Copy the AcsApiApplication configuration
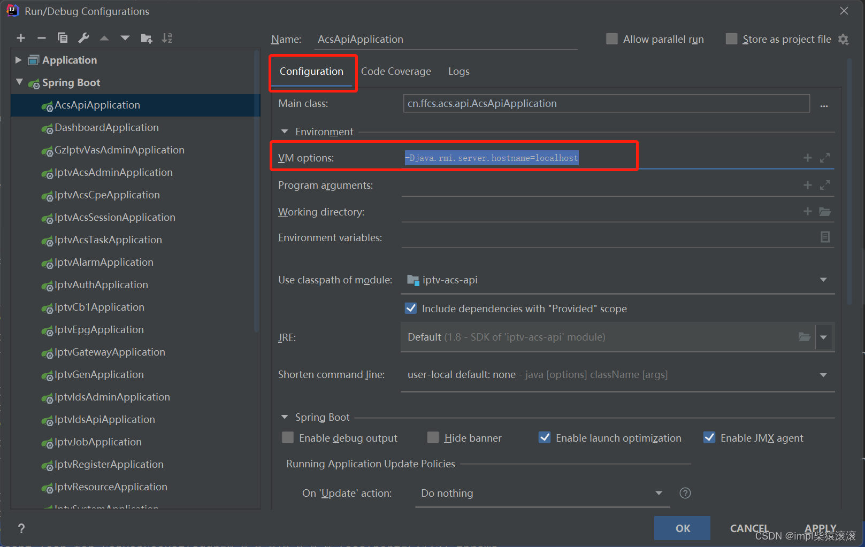865x547 pixels. click(63, 38)
